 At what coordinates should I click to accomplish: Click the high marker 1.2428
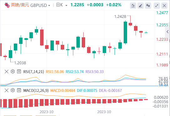(120, 17)
